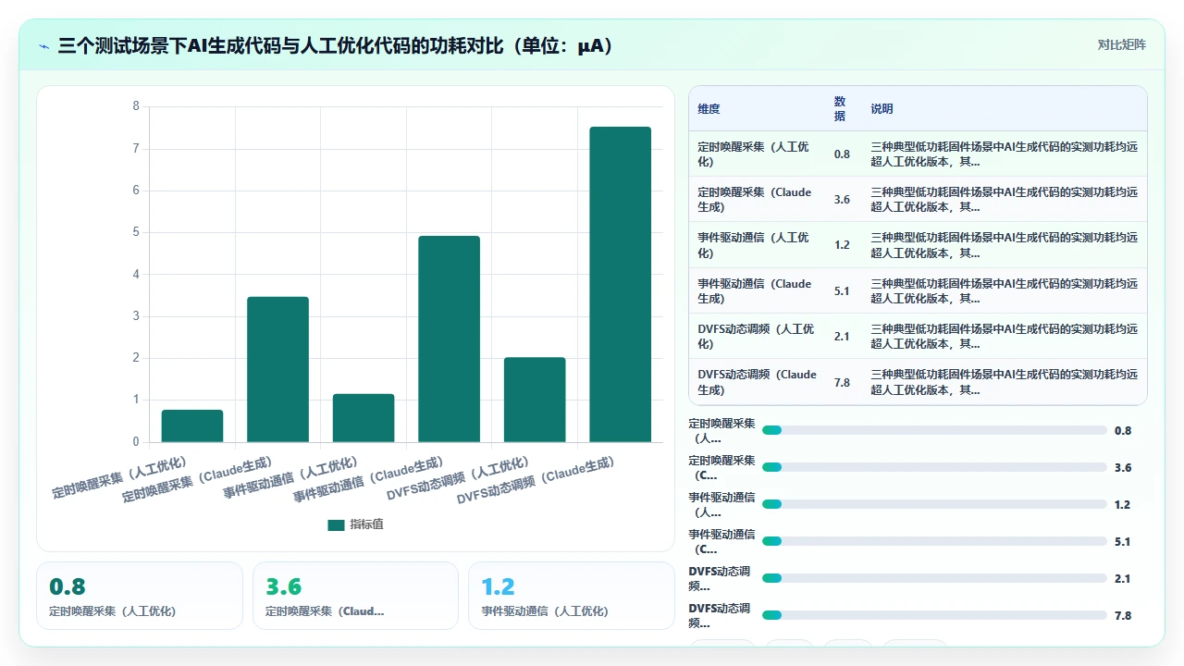Click the 0.8 value in the table's 数据 column
This screenshot has width=1184, height=666.
pyautogui.click(x=842, y=154)
